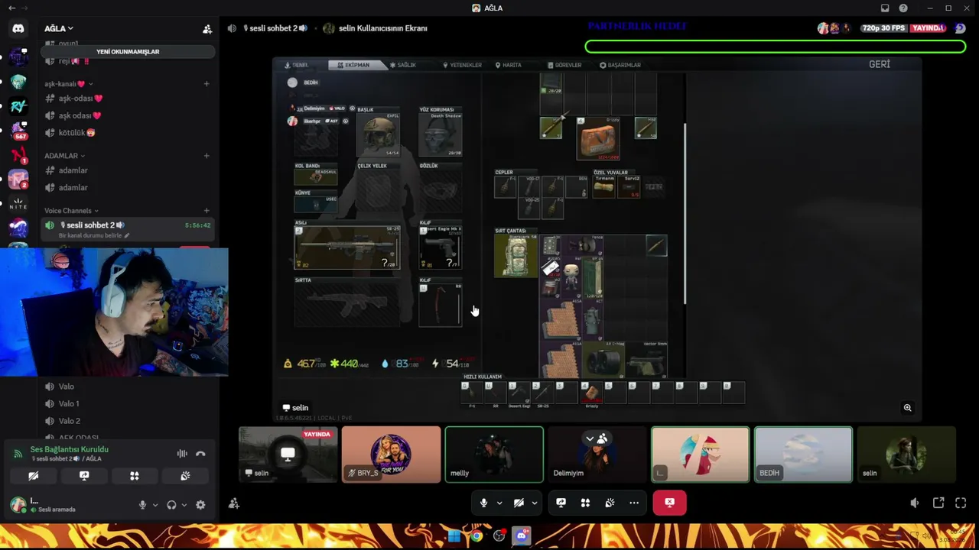
Task: Start an activity from call bar
Action: click(585, 503)
